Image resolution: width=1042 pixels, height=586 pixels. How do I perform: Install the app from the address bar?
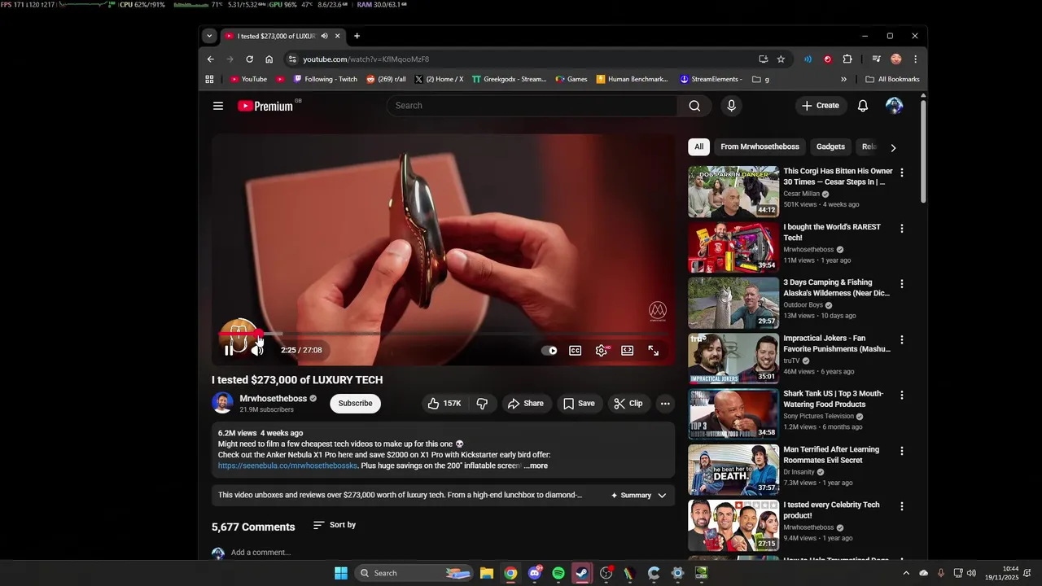tap(763, 59)
